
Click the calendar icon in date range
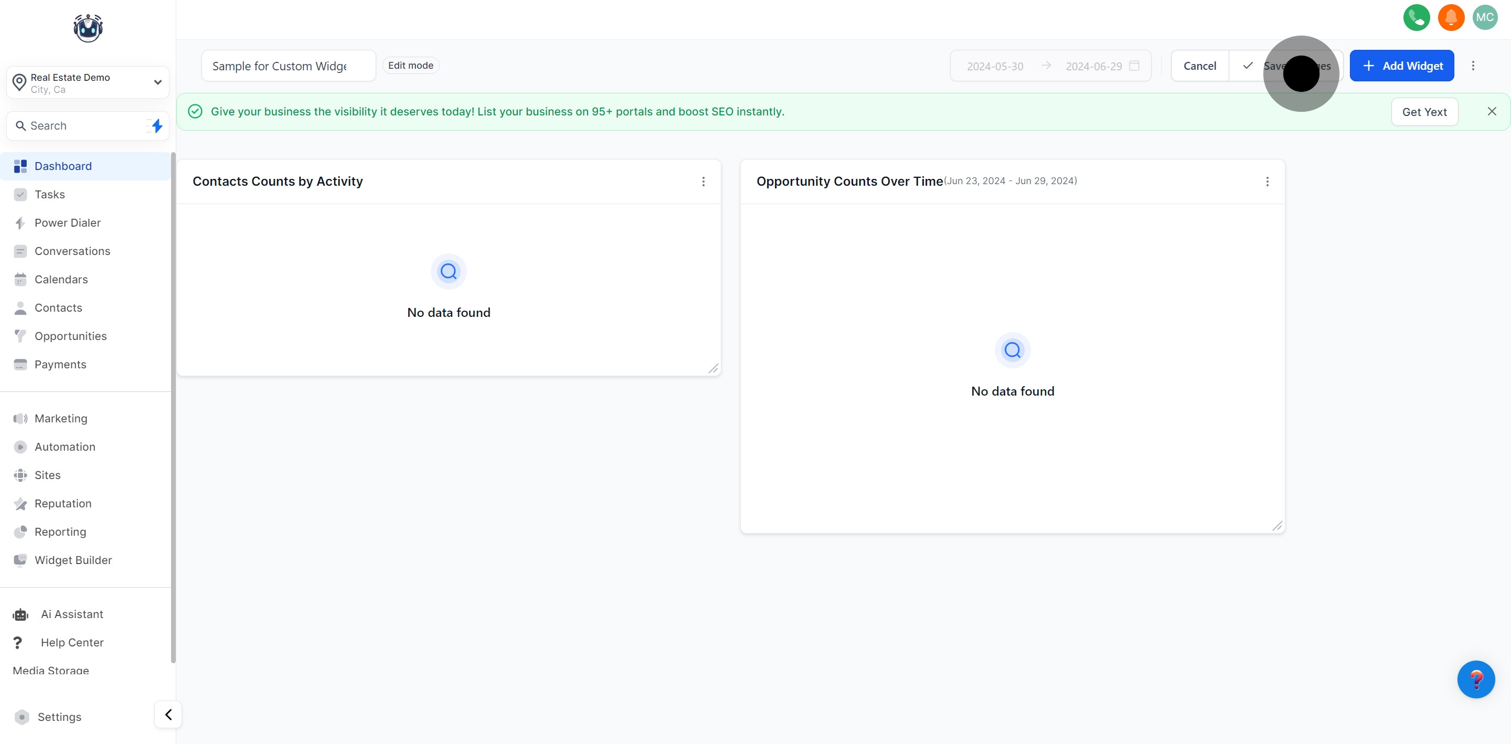[1134, 66]
